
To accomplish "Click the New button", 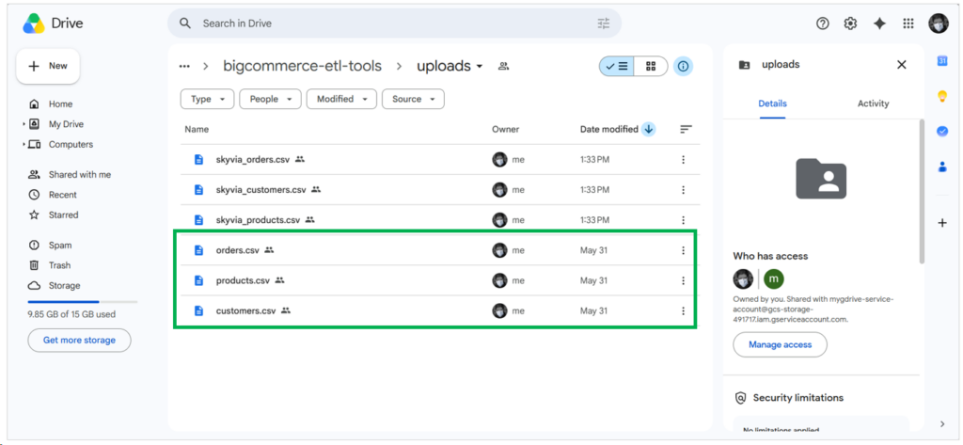I will click(x=48, y=66).
